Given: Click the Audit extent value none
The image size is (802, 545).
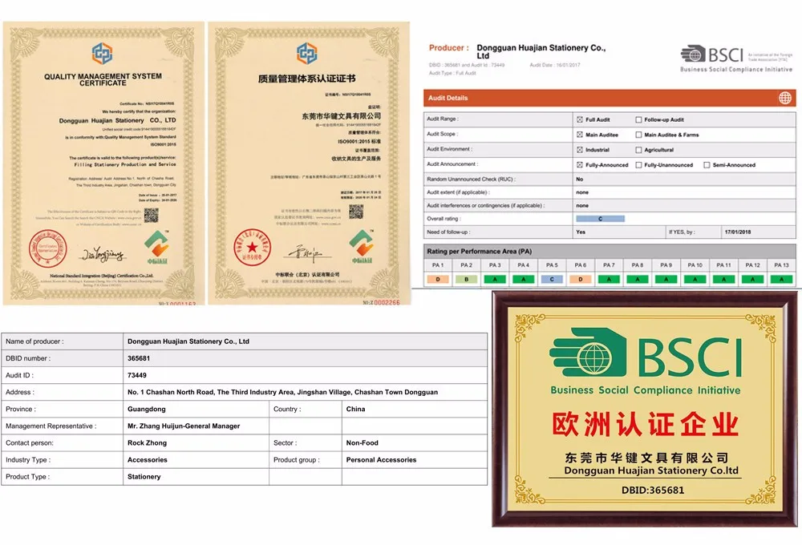Looking at the screenshot, I should tap(582, 192).
